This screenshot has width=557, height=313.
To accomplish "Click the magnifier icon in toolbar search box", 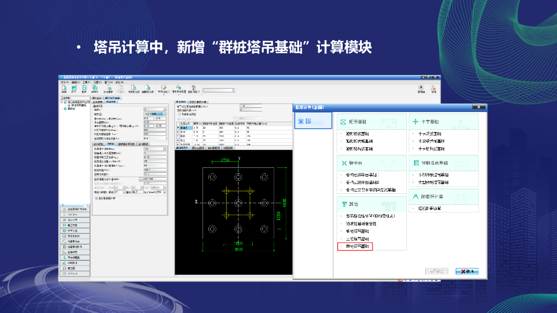I will coord(233,90).
